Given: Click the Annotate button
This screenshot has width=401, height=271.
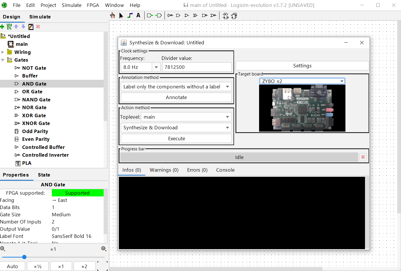Looking at the screenshot, I should [x=176, y=97].
